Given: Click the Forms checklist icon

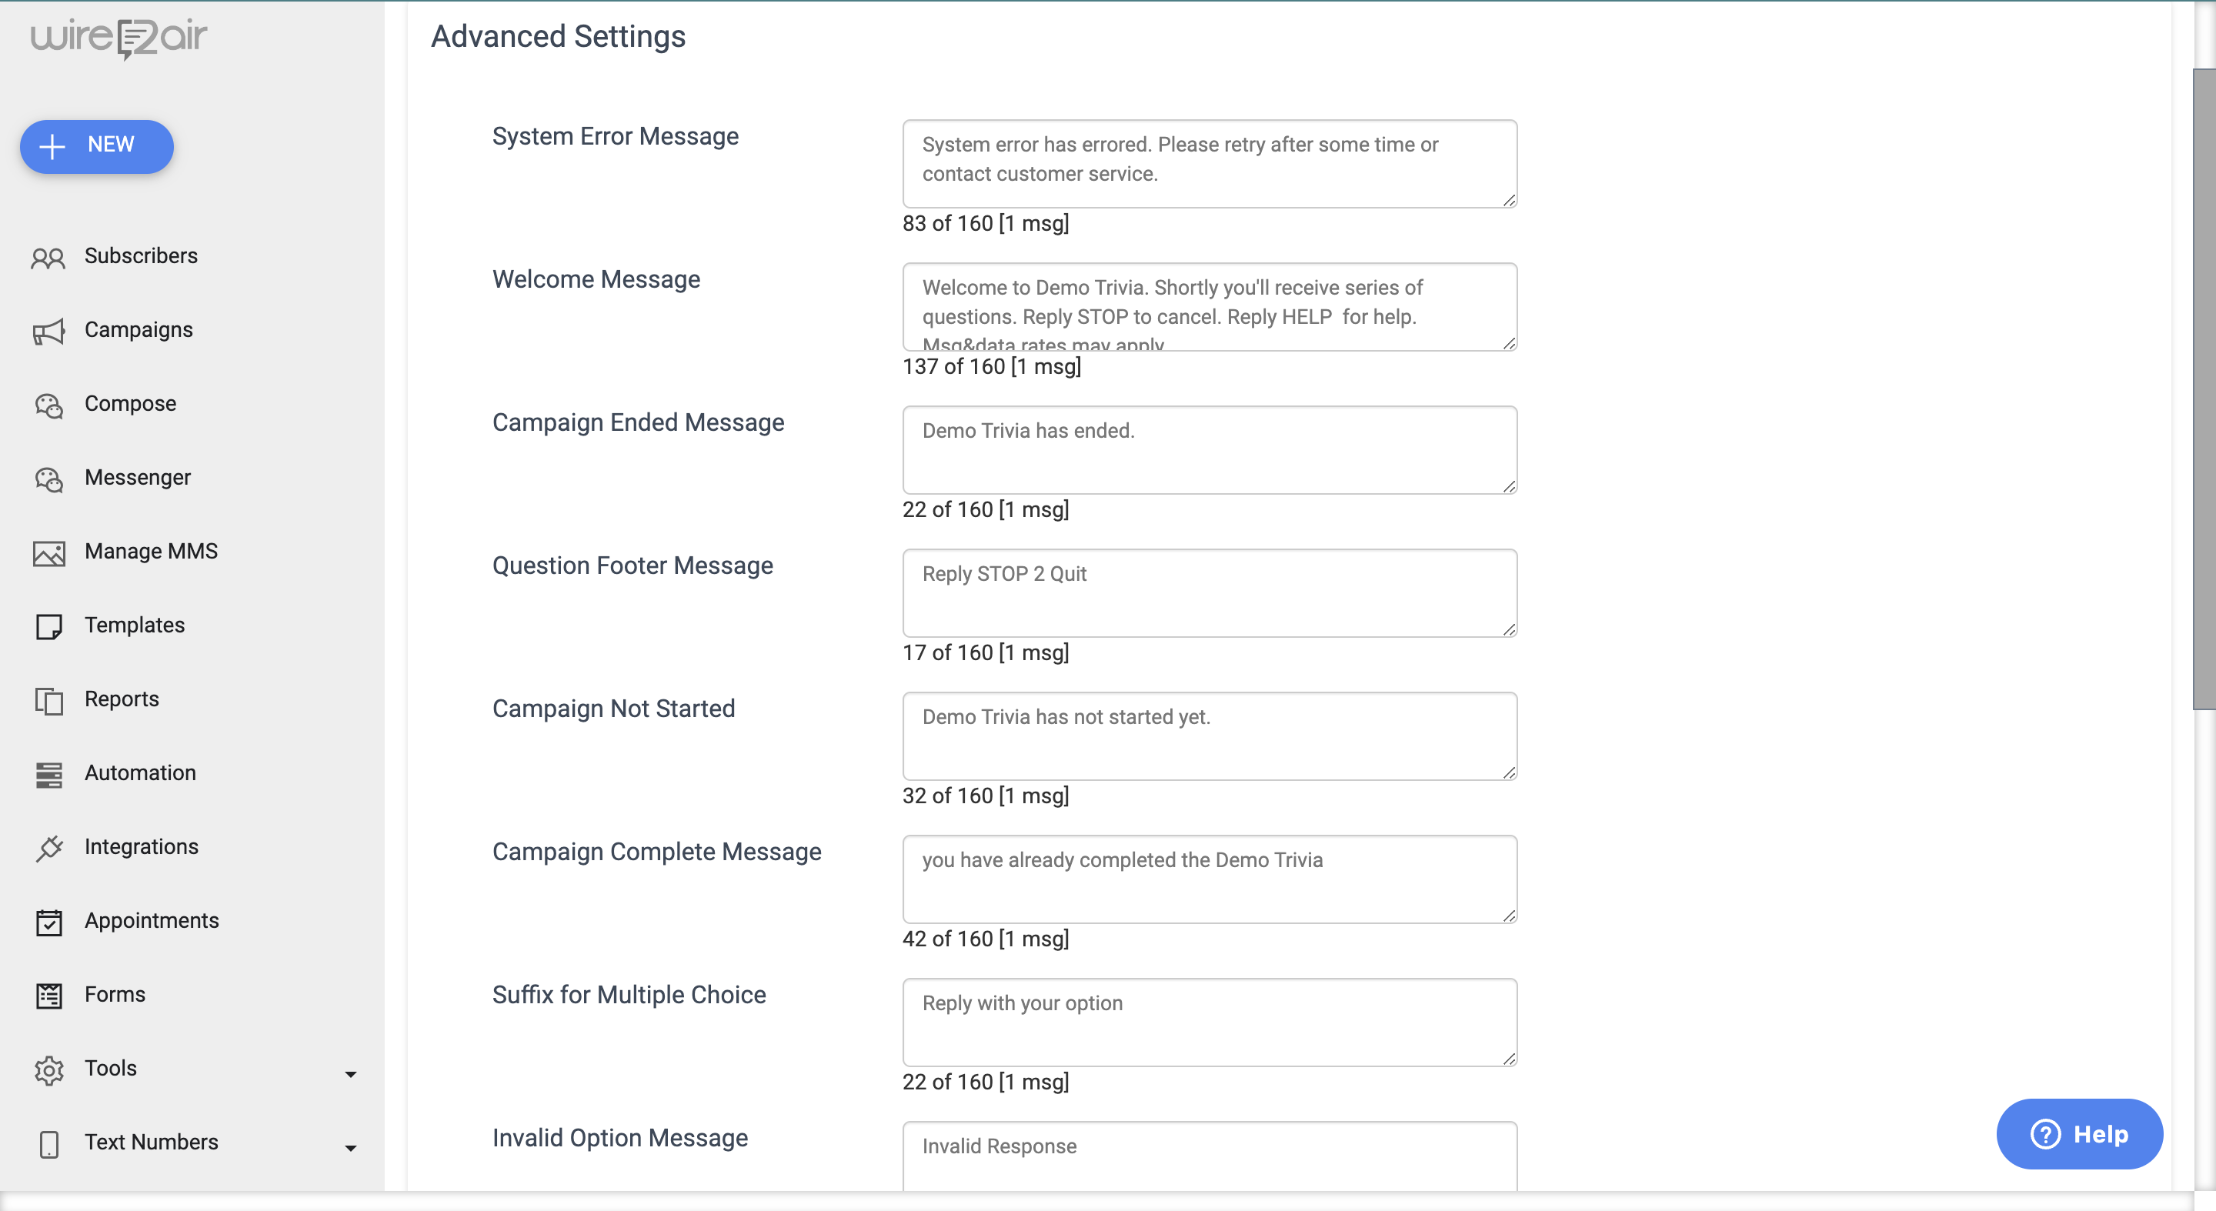Looking at the screenshot, I should pos(48,996).
